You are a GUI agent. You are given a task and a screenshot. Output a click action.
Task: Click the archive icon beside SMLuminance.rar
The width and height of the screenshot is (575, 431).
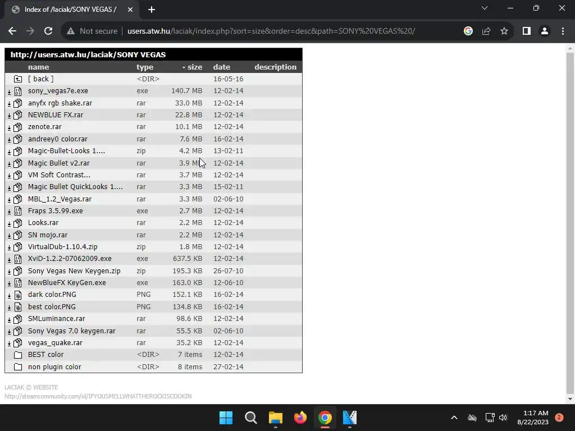pos(17,319)
